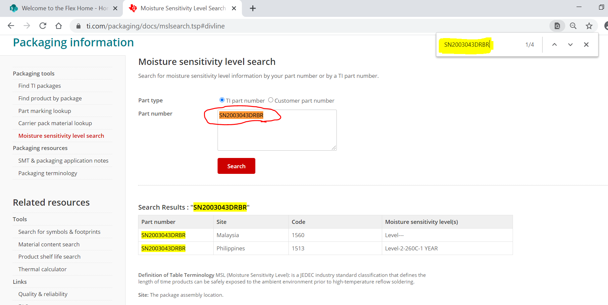Image resolution: width=608 pixels, height=305 pixels.
Task: Open Packaging terminology link
Action: (x=48, y=173)
